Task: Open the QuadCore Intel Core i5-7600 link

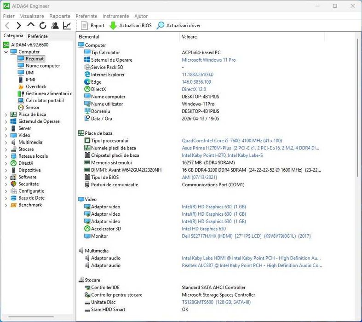Action: click(232, 141)
